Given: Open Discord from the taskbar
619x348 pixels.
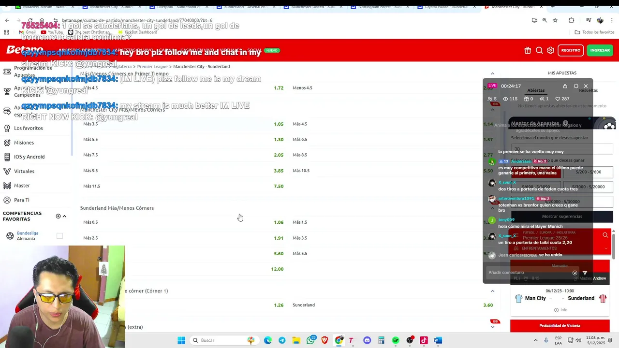Looking at the screenshot, I should [367, 340].
